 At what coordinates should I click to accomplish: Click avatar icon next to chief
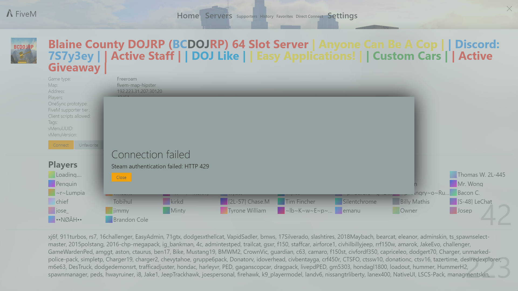52,201
